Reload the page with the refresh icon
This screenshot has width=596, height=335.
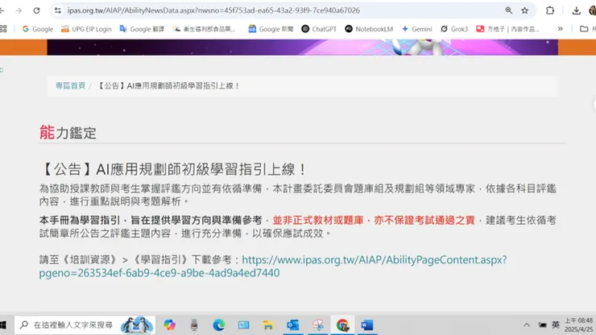(x=36, y=10)
